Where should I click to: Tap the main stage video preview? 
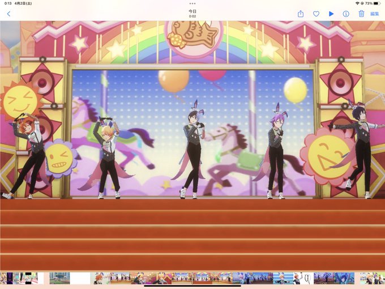tap(192, 146)
